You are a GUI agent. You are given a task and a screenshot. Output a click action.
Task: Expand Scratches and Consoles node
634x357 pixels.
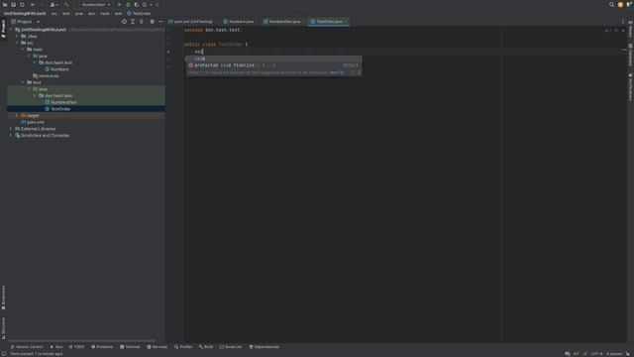click(x=11, y=135)
